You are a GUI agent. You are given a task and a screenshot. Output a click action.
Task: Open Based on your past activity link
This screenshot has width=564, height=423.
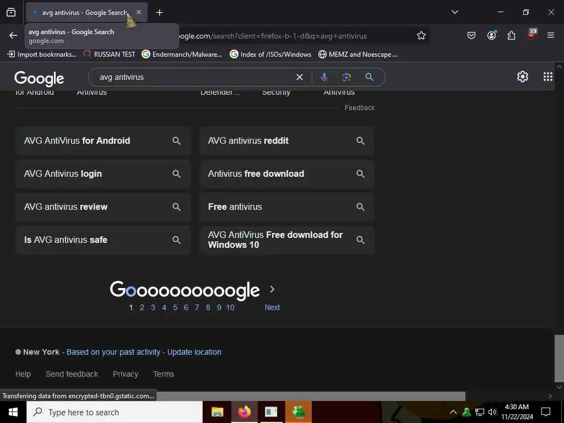[113, 352]
